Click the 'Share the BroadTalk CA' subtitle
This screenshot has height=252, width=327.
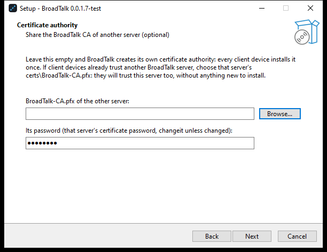[97, 35]
